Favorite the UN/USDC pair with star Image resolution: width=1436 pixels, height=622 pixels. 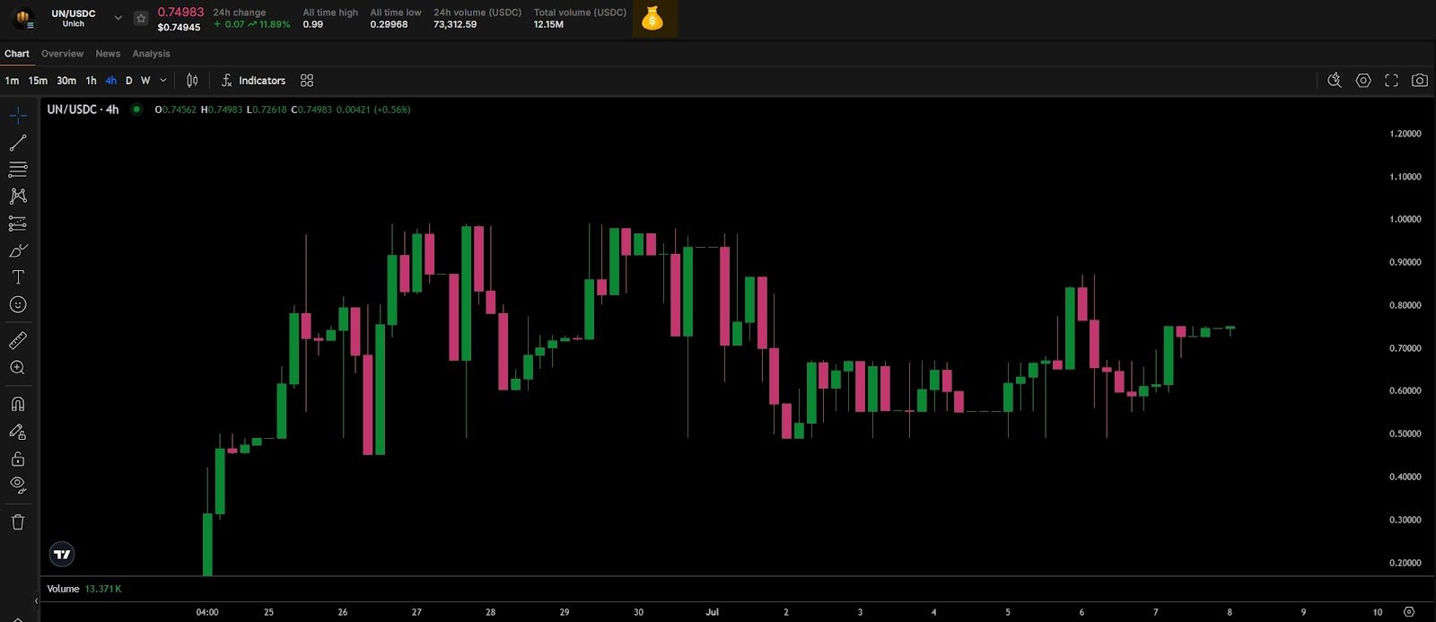[141, 18]
